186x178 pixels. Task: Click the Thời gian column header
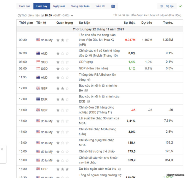pos(26,23)
